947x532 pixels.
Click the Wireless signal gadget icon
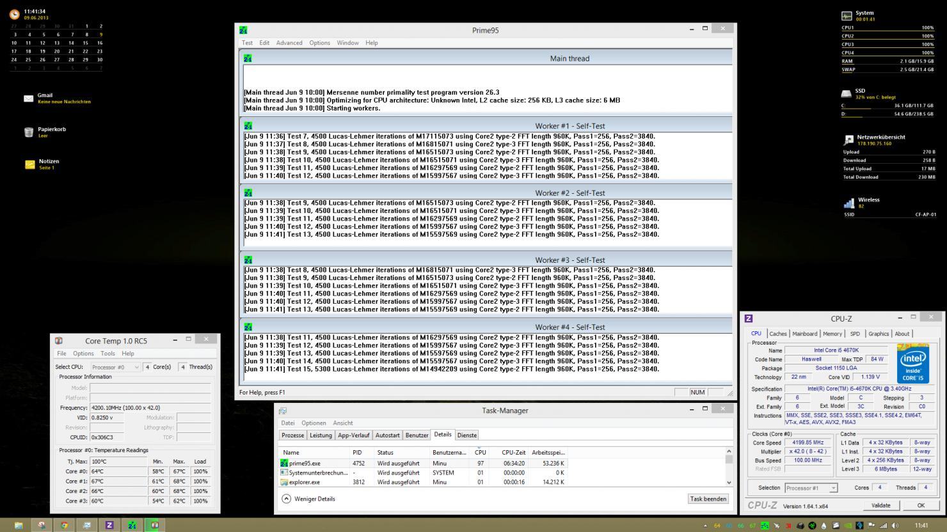click(849, 203)
